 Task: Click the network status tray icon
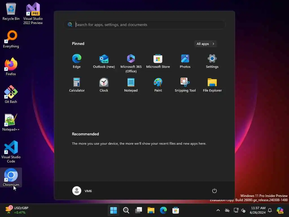(x=236, y=210)
